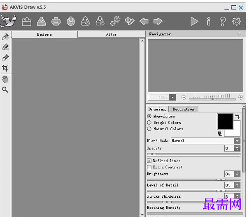Toggle guiding lines eye-and-pencil icon
Screen dimensions: 249x217
[130, 21]
